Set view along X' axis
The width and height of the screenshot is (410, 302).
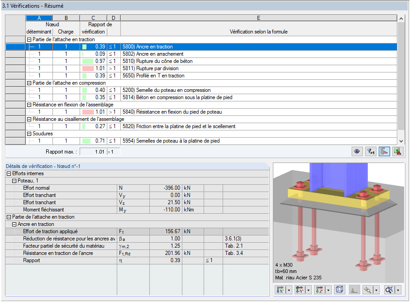point(280,290)
